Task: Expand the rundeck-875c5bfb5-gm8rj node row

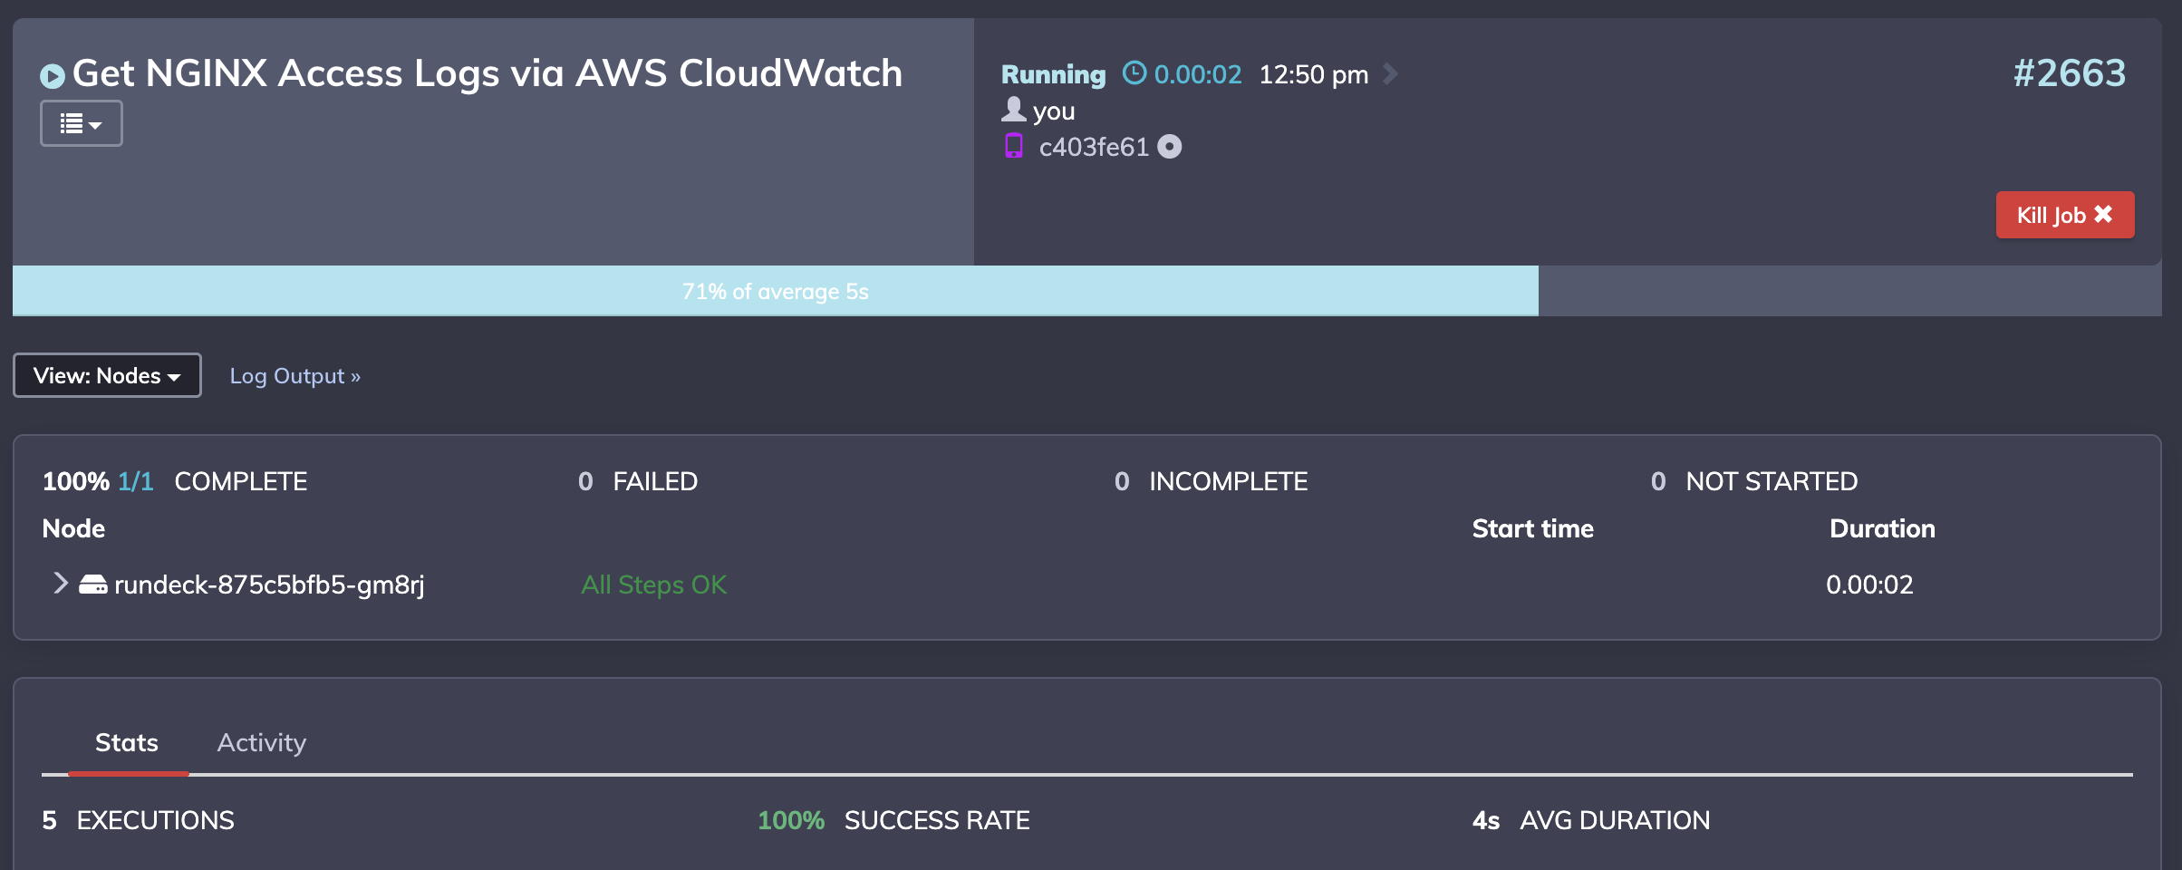Action: pyautogui.click(x=60, y=584)
